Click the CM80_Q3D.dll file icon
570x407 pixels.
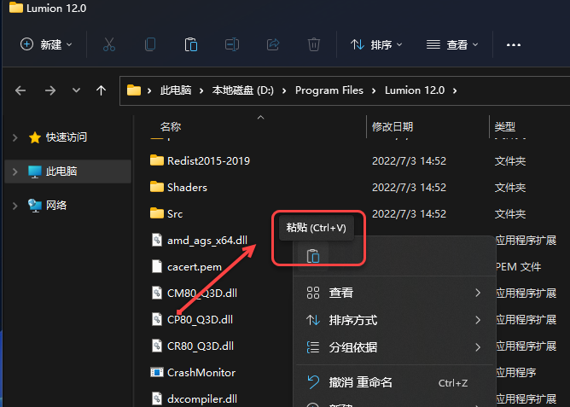click(157, 293)
